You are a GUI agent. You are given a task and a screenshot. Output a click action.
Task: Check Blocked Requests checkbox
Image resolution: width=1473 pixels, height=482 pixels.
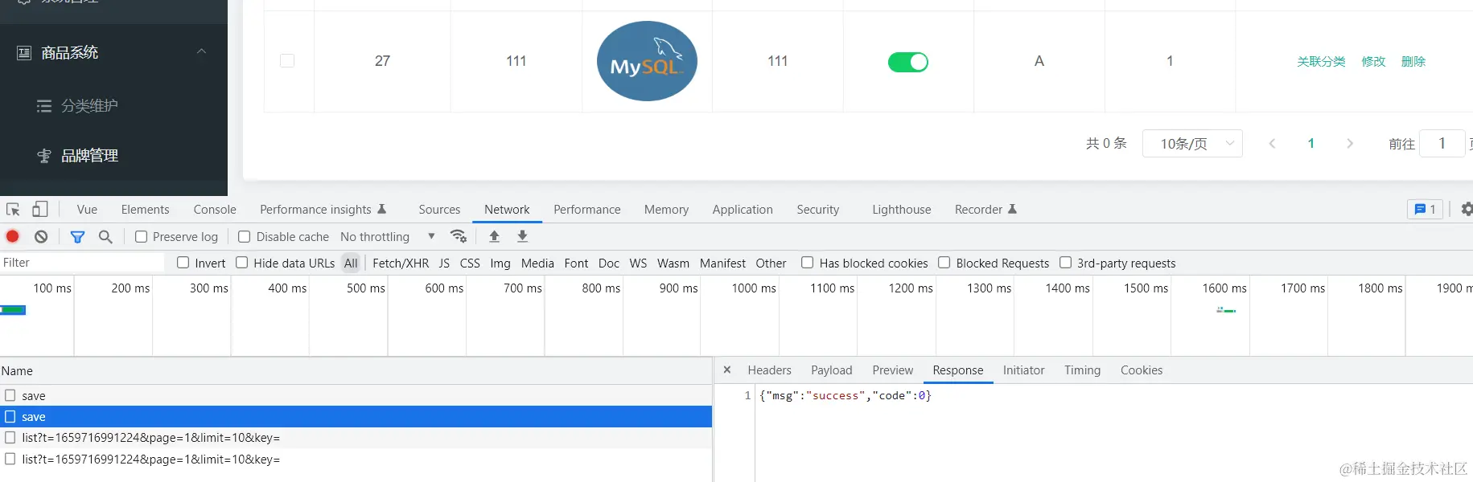pos(944,263)
